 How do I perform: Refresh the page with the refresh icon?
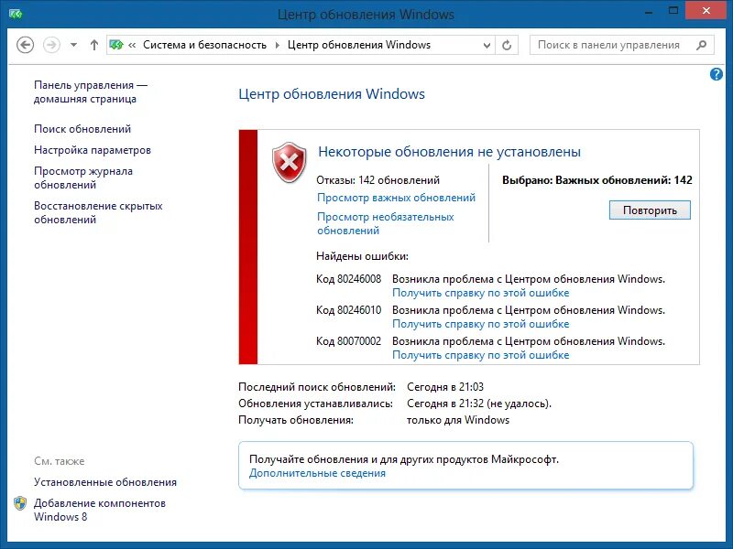tap(507, 45)
